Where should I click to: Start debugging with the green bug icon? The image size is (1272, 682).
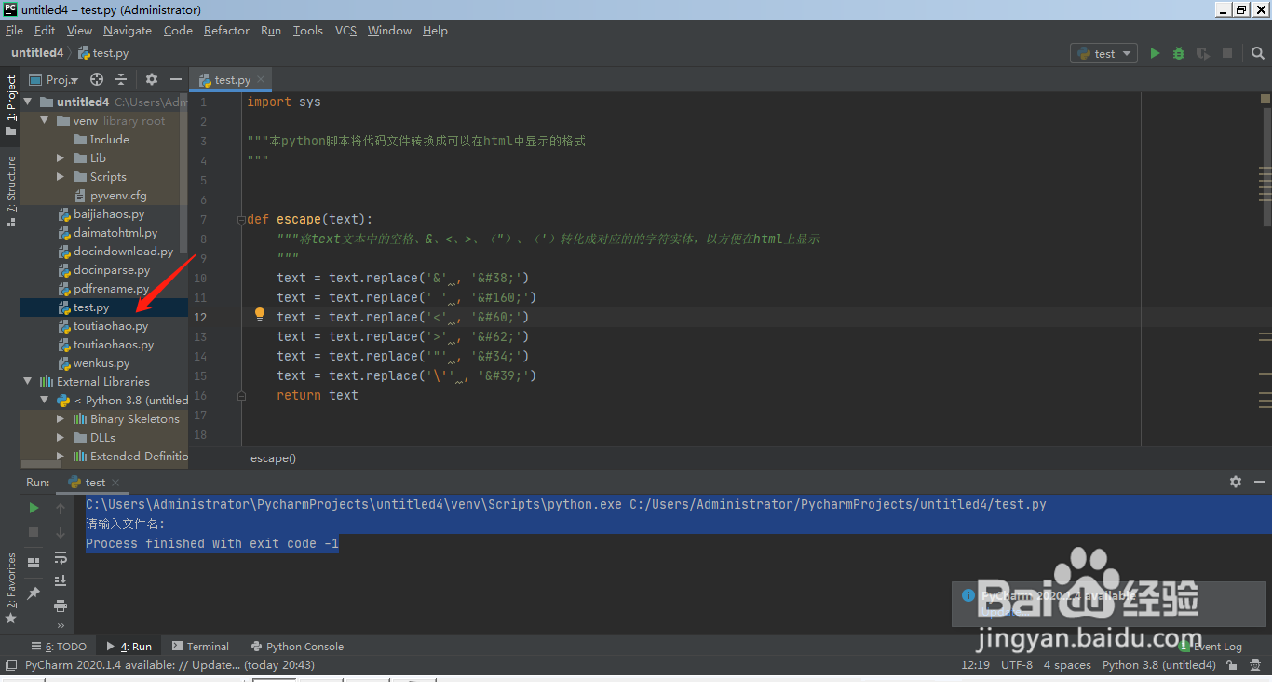pyautogui.click(x=1179, y=54)
